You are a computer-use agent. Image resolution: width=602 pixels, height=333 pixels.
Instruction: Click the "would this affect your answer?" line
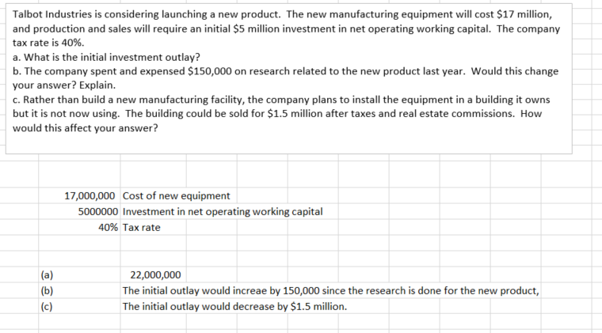86,129
